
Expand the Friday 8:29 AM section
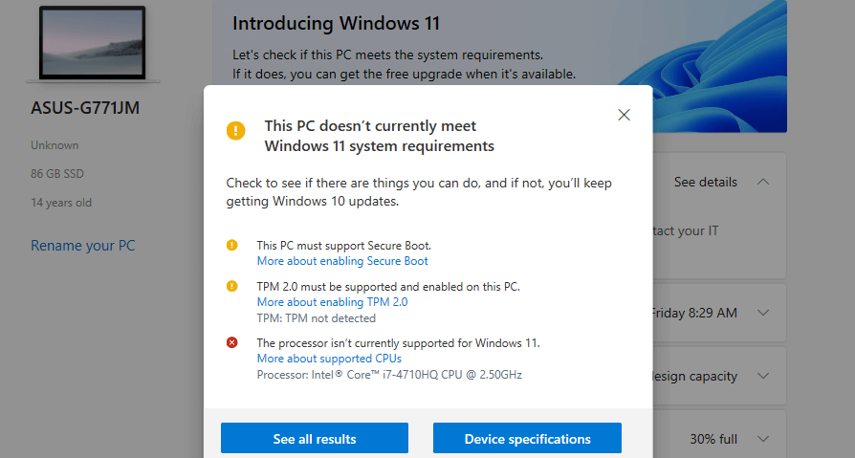763,313
